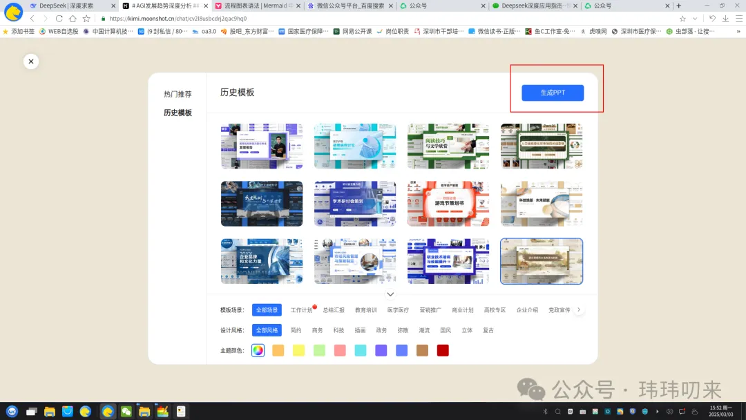Open WeChat from the taskbar
This screenshot has width=746, height=420.
[x=126, y=412]
